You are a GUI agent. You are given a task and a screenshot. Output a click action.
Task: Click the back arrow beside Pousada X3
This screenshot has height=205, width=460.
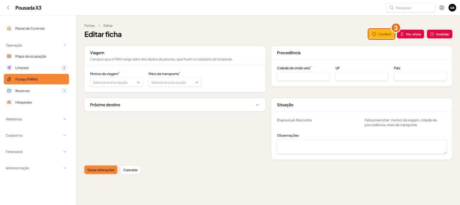(8, 8)
